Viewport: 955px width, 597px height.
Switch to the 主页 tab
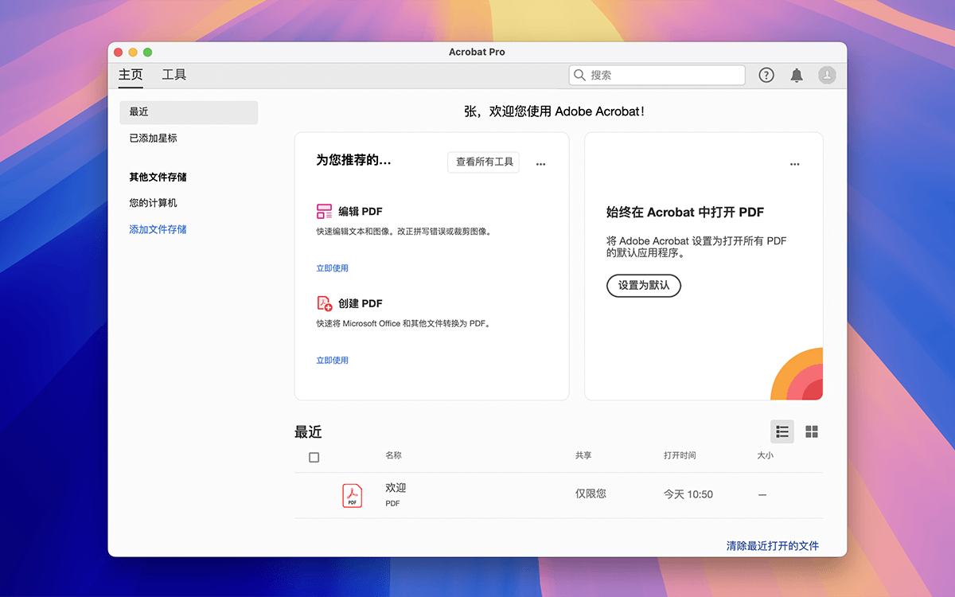pos(131,75)
